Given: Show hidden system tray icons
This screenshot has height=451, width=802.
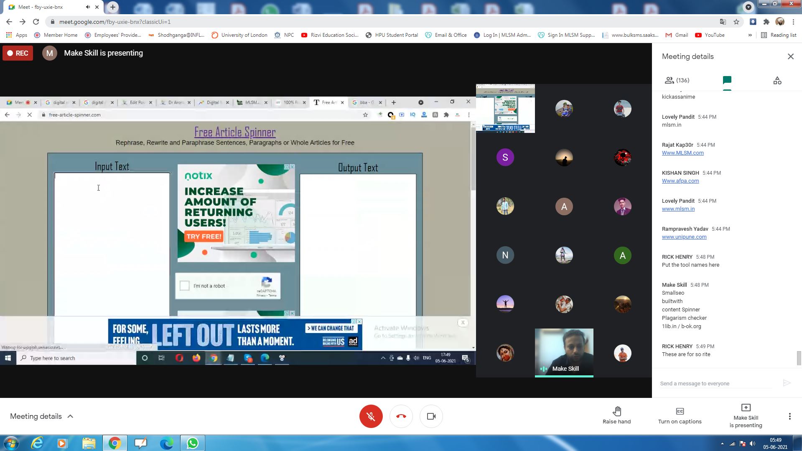Looking at the screenshot, I should click(722, 443).
